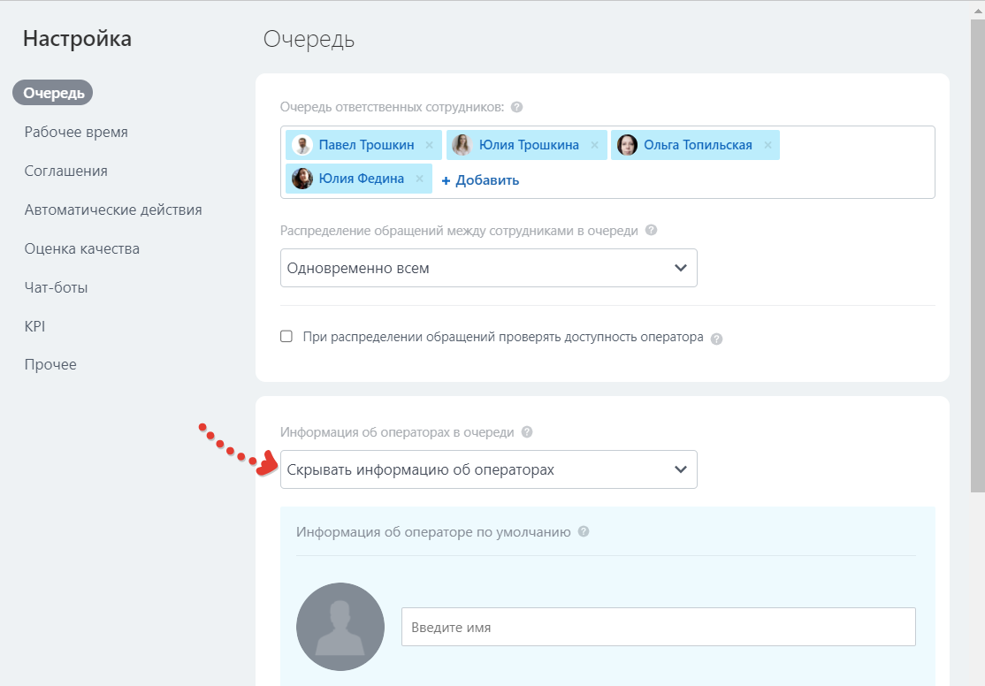Click help icon near Информация об операторе по умолчанию

coord(584,532)
